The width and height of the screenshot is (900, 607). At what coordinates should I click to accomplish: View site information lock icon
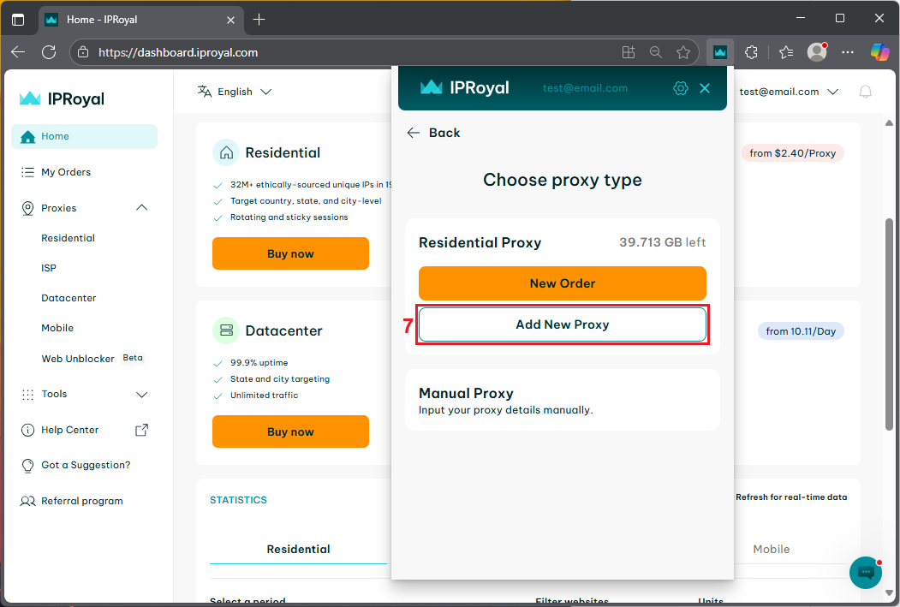83,52
